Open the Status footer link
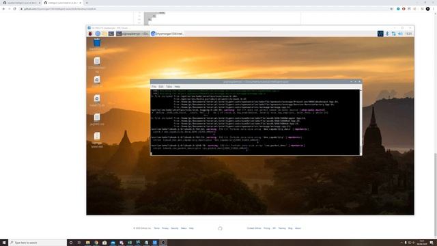 tap(184, 228)
